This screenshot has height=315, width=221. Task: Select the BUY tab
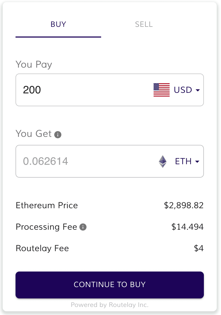point(58,24)
